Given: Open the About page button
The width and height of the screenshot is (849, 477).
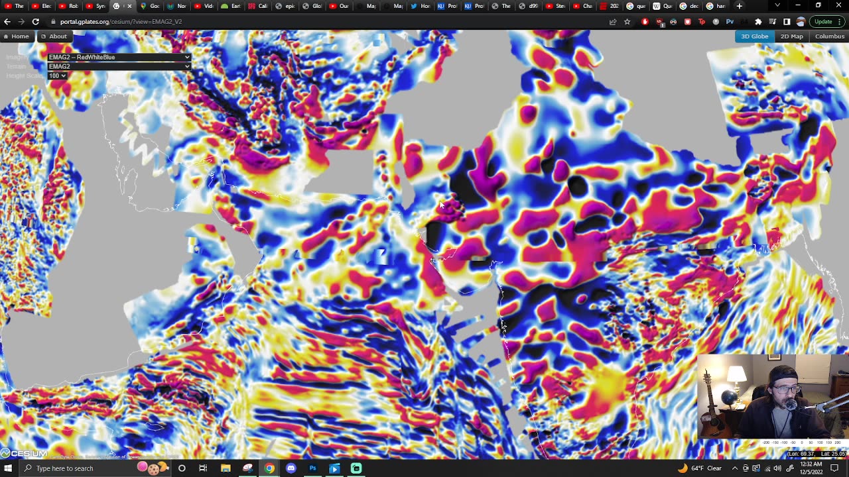Looking at the screenshot, I should pyautogui.click(x=54, y=36).
